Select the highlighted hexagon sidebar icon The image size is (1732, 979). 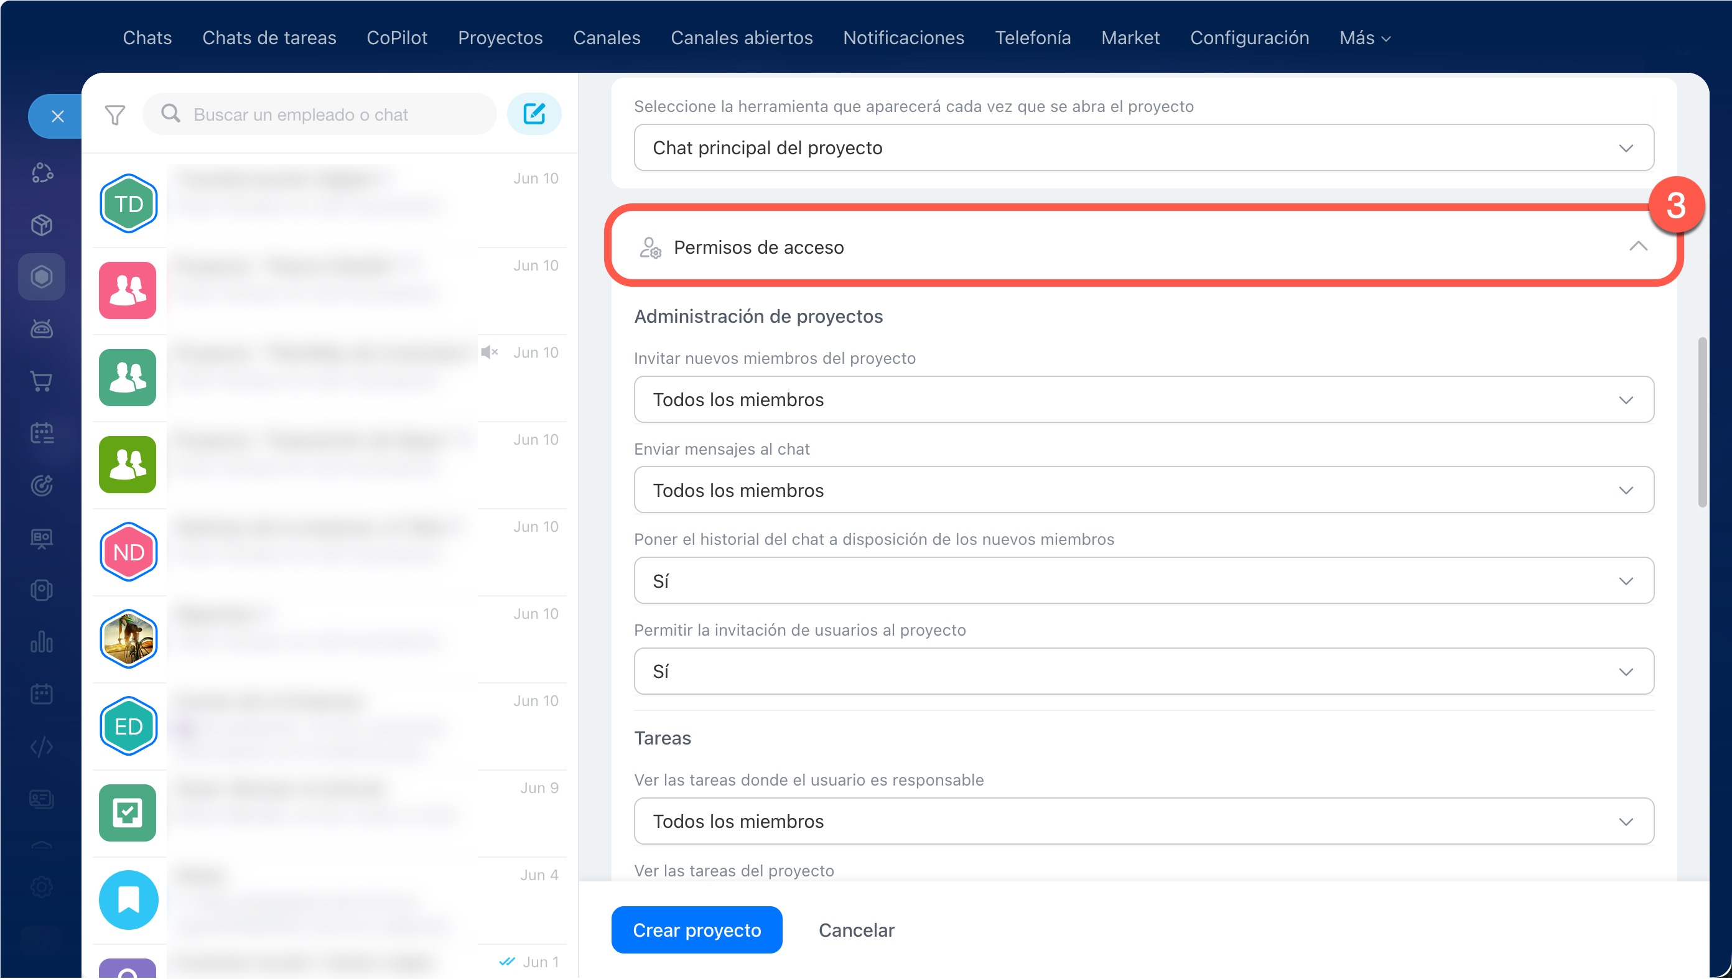(42, 276)
